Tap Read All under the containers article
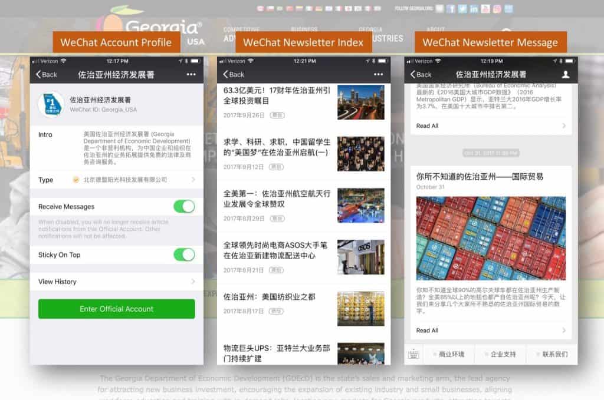Image resolution: width=604 pixels, height=400 pixels. [x=491, y=330]
